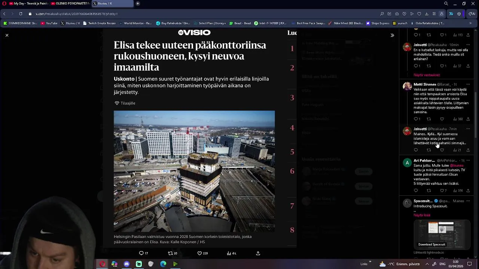The image size is (479, 269).
Task: Open Microsoft Edge from the taskbar
Action: point(163,264)
